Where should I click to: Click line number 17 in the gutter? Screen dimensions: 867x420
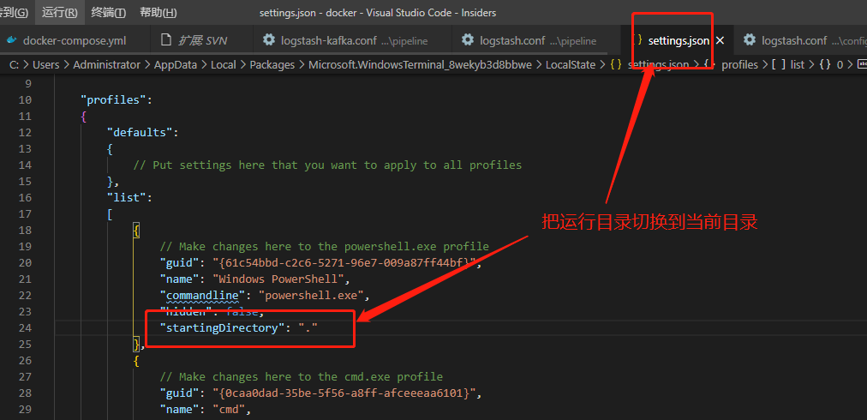25,214
